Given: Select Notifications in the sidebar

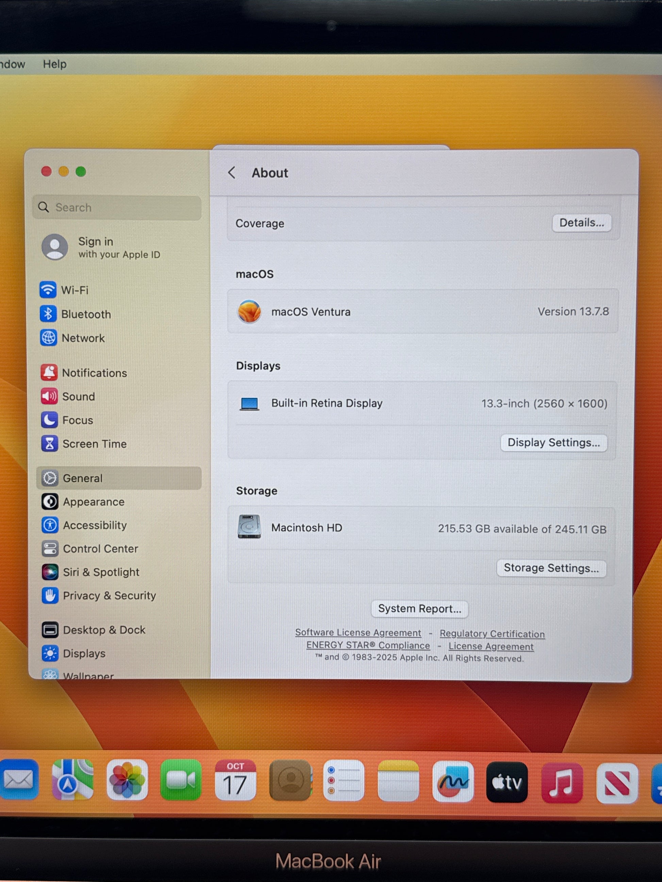Looking at the screenshot, I should (x=94, y=373).
